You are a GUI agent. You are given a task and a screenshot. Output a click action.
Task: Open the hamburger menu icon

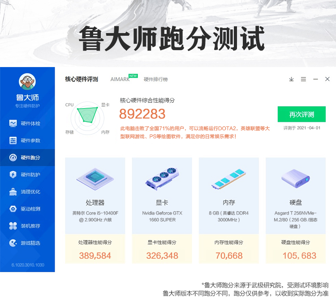pyautogui.click(x=303, y=79)
